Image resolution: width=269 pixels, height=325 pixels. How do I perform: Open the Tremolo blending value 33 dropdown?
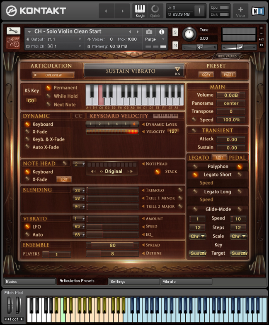[x=79, y=190]
